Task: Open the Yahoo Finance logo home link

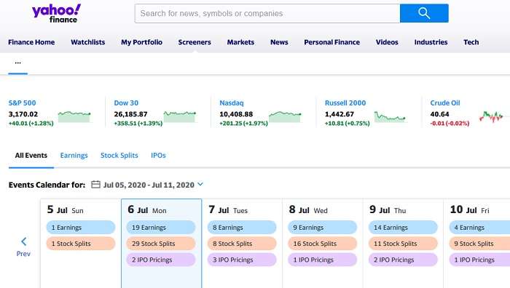Action: tap(56, 14)
